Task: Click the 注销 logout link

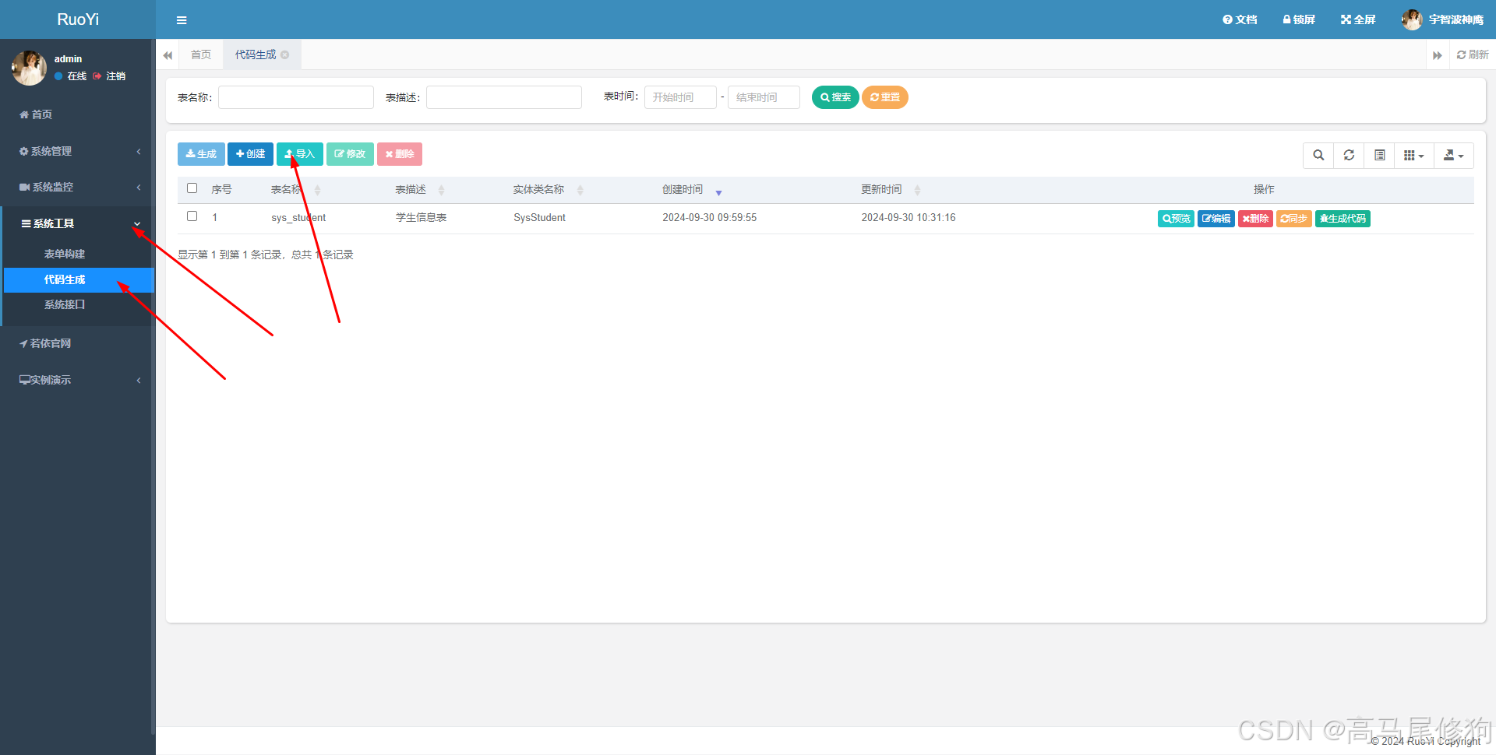Action: [x=109, y=76]
